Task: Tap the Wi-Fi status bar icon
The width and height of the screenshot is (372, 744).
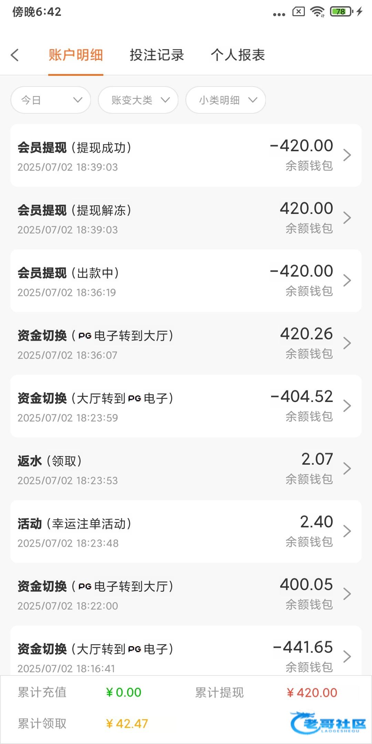Action: (317, 12)
